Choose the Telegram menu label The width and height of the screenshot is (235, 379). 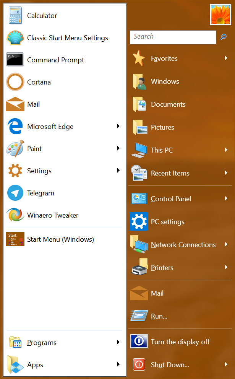coord(41,193)
